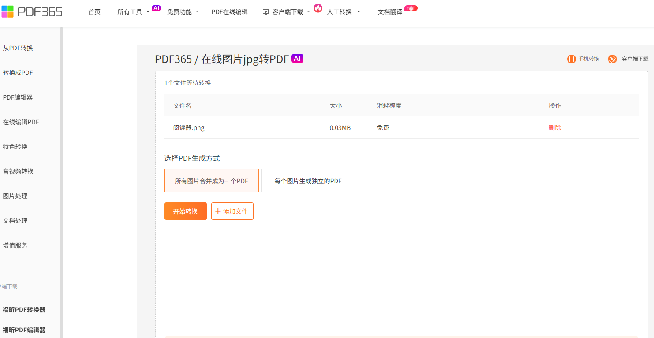Open PDF在线编辑 in the top menu
This screenshot has height=338, width=654.
point(229,12)
